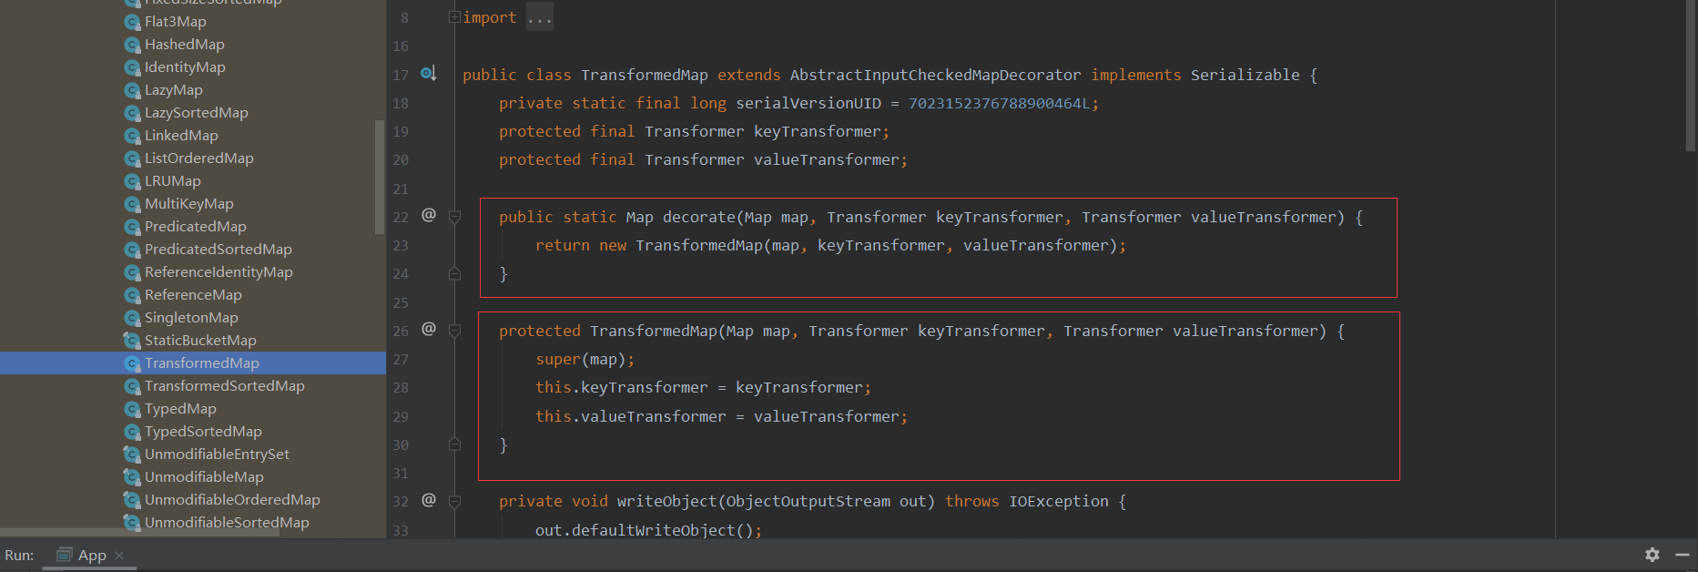Viewport: 1698px width, 572px height.
Task: Click the serialVersionUID numeric value
Action: [x=999, y=103]
